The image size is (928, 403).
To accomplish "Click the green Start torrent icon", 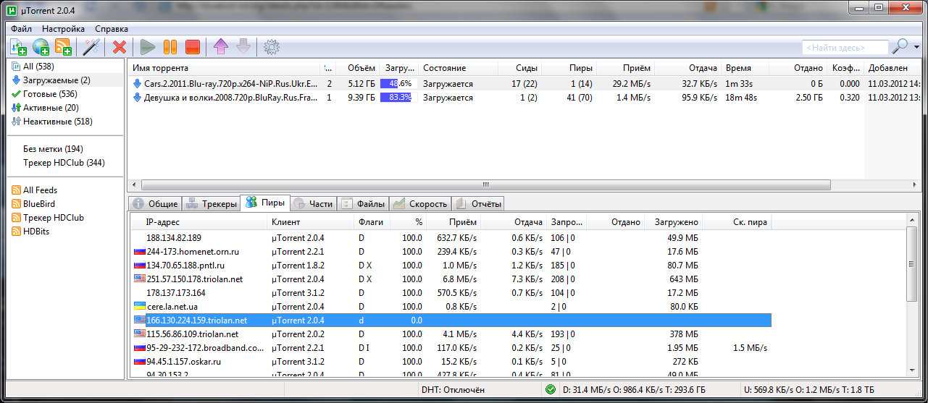I will (x=148, y=47).
